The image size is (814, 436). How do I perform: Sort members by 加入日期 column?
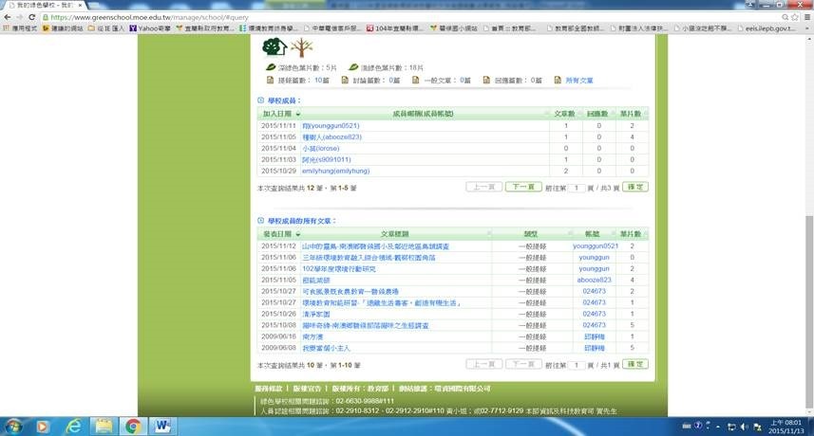point(279,113)
